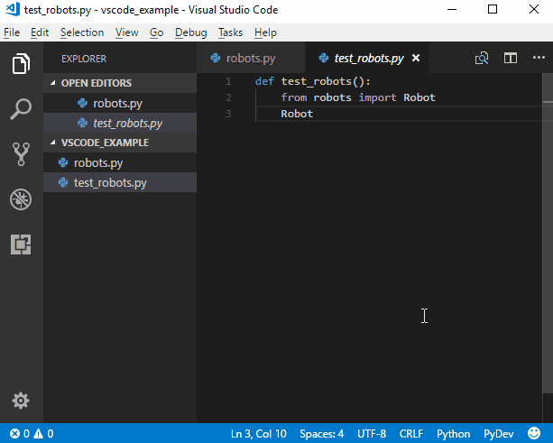Click Ln 3, Col 10 in status bar
553x443 pixels.
pyautogui.click(x=259, y=433)
